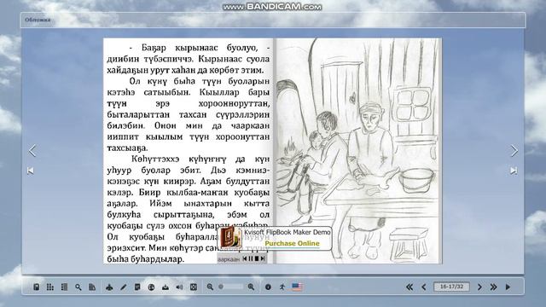Skip to first page via left side button
This screenshot has width=546, height=307.
(31, 171)
